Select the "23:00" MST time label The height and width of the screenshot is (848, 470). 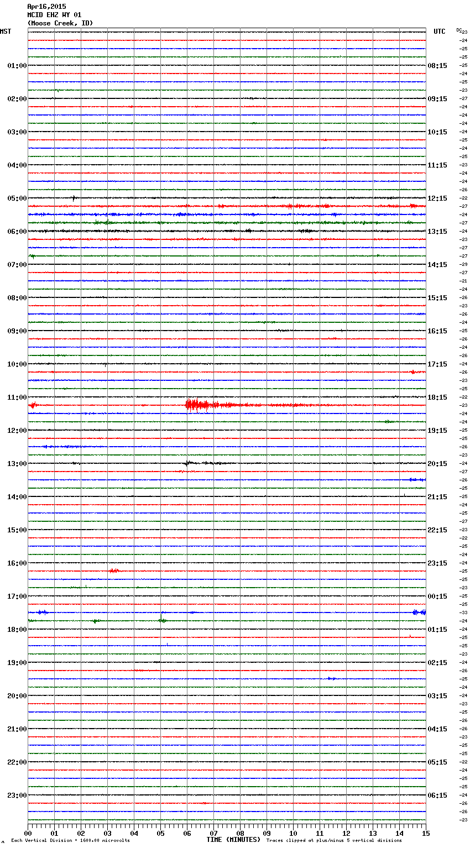click(x=17, y=795)
